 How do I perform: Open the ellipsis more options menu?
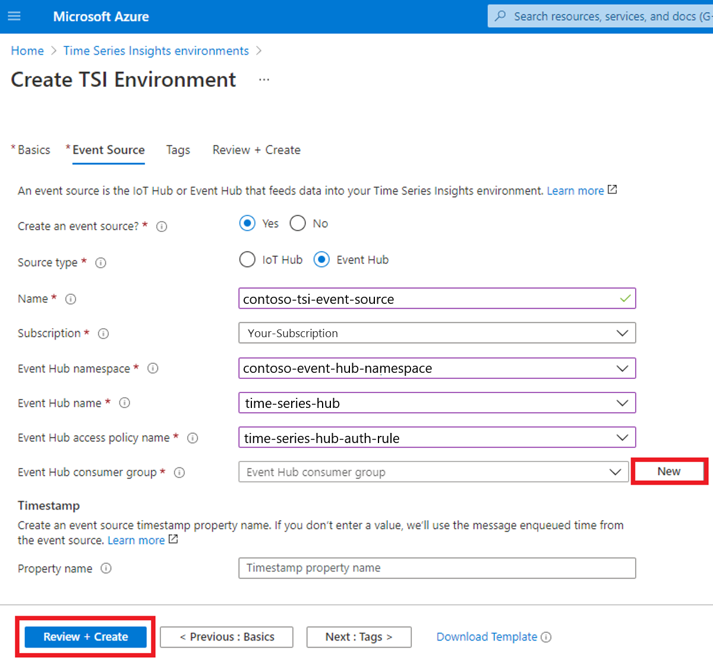pyautogui.click(x=264, y=80)
